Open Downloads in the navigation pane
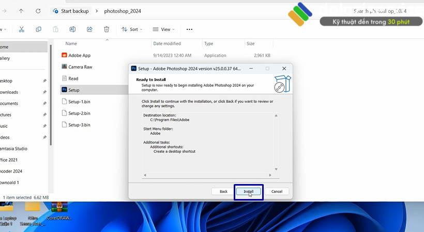Screen dimensions: 424x232 point(9,92)
